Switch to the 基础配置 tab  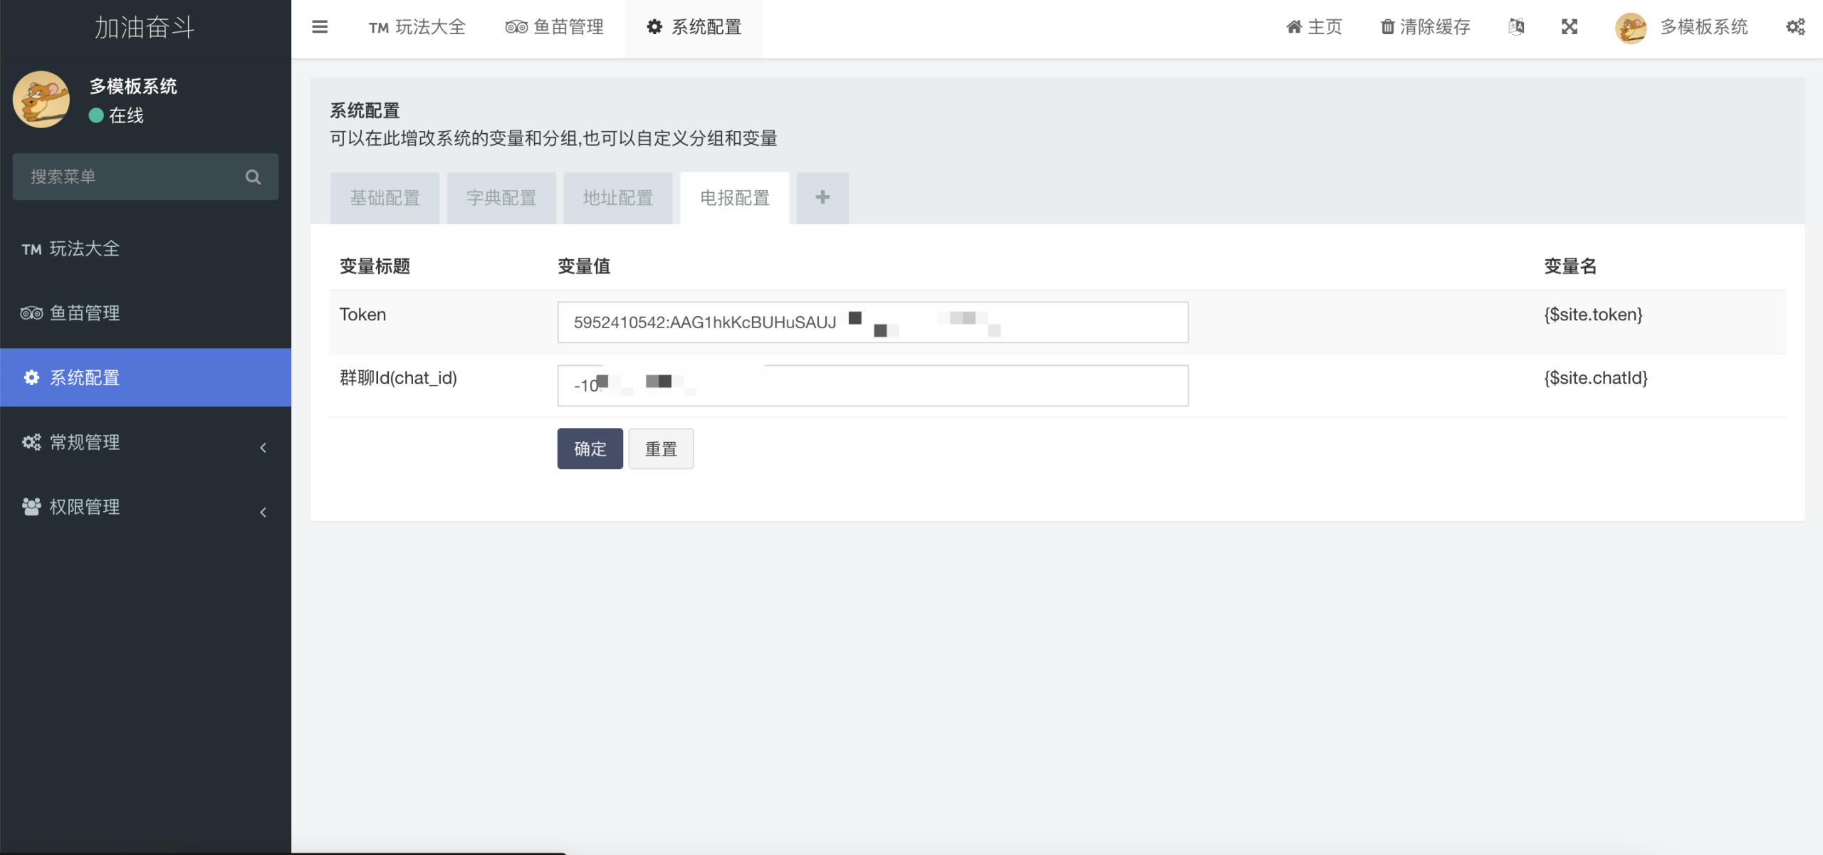[385, 198]
